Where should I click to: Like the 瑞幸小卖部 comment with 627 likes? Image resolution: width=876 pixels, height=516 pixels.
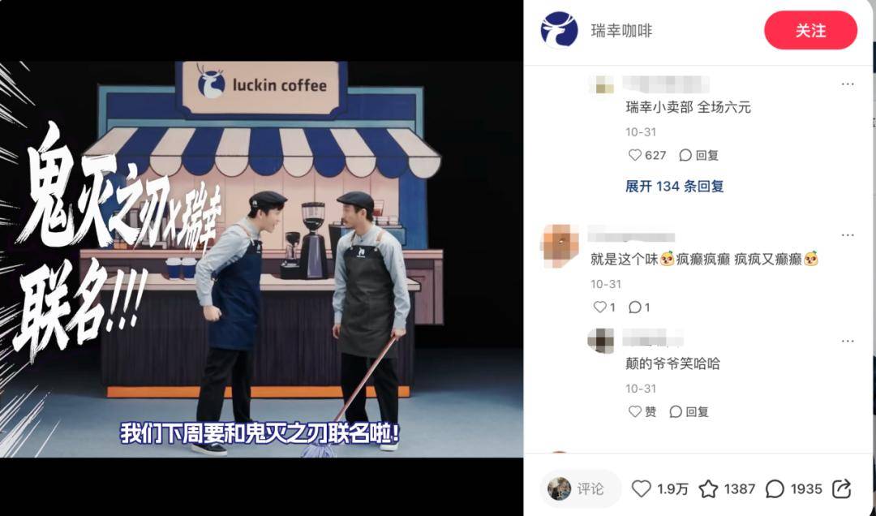(x=634, y=155)
